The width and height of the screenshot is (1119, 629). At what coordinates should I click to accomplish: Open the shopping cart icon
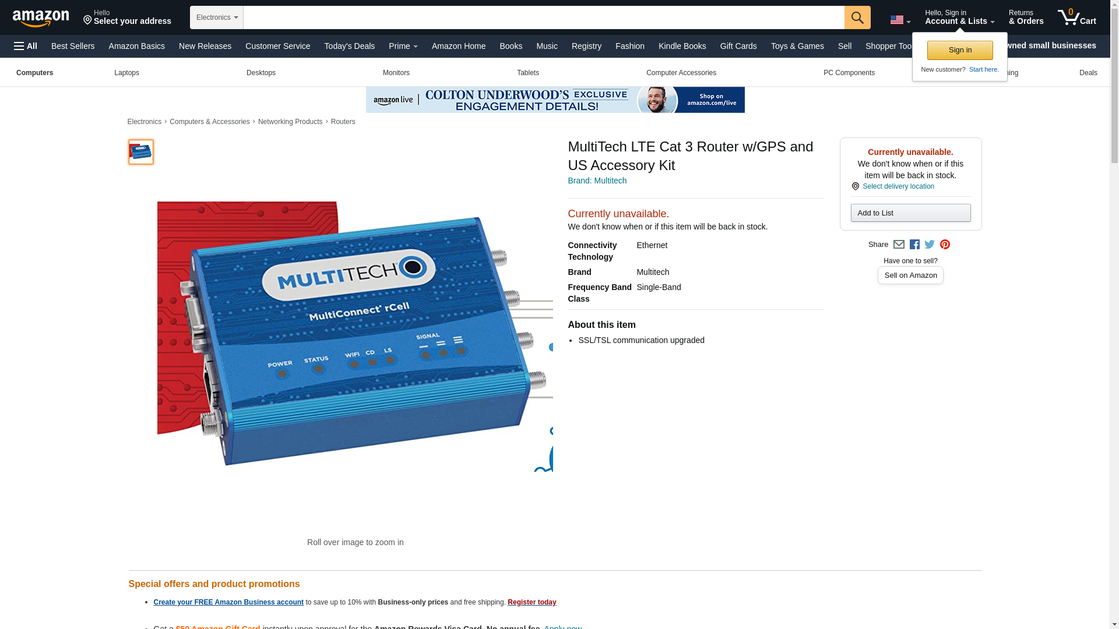(1076, 17)
